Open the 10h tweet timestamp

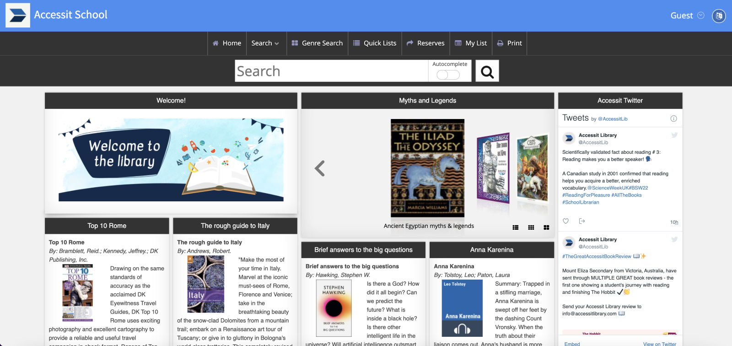click(x=674, y=222)
